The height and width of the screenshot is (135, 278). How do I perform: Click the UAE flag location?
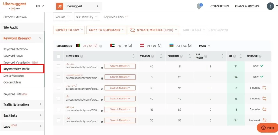coord(112,45)
